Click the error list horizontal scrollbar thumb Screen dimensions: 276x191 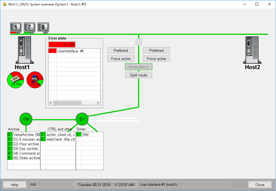pyautogui.click(x=67, y=102)
